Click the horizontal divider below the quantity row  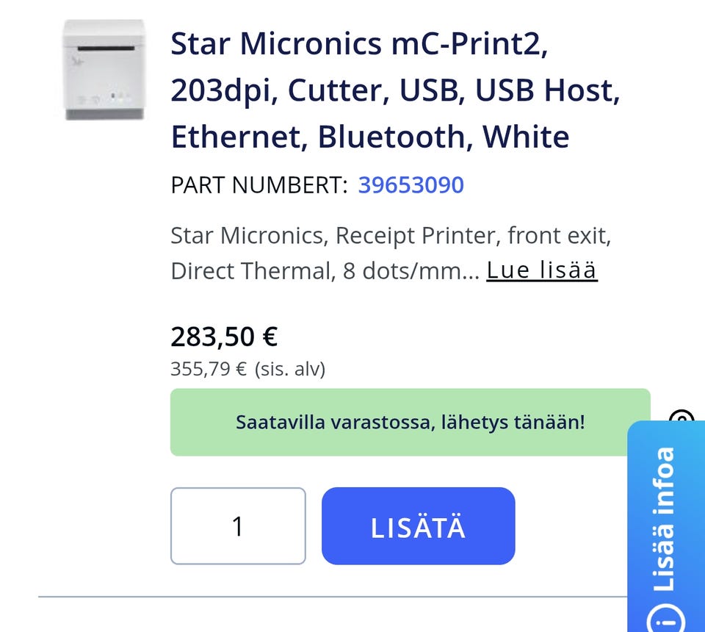pos(330,597)
